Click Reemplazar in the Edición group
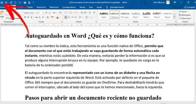 pos(185,15)
